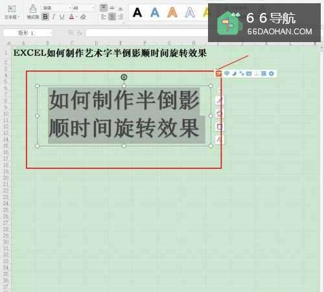Apply the black fill WordArt style
Viewport: 324px width, 292px height.
pos(137,12)
